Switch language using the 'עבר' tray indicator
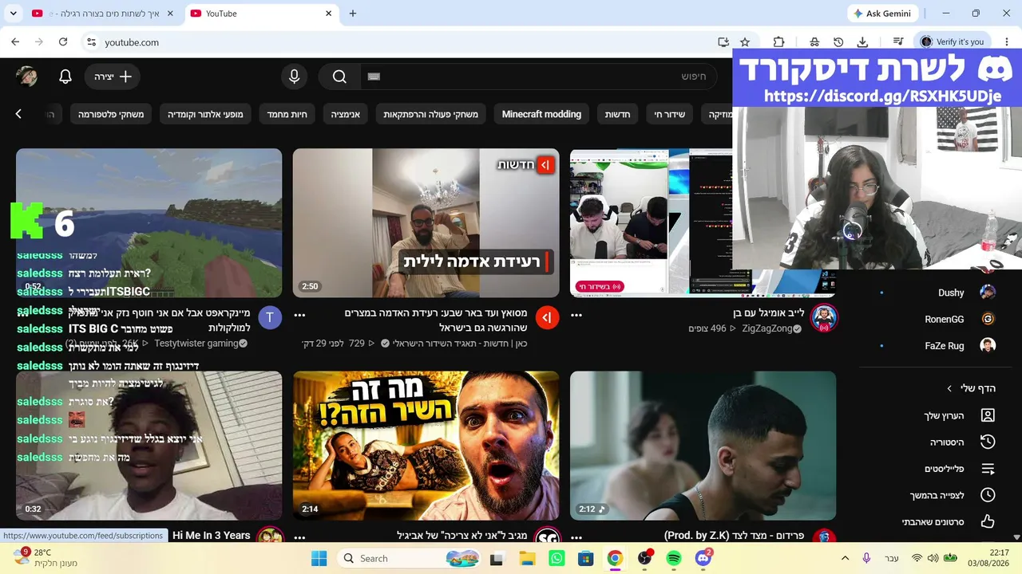The height and width of the screenshot is (574, 1022). pyautogui.click(x=891, y=558)
